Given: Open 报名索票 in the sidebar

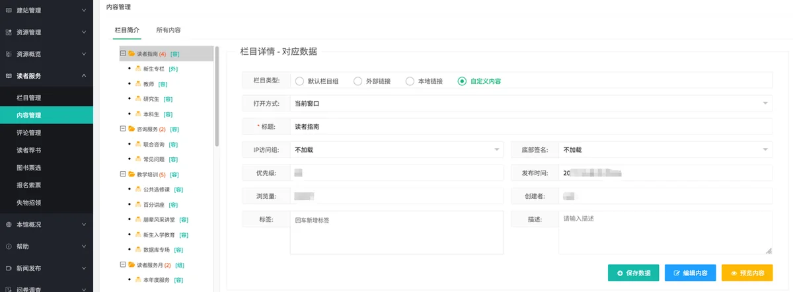Looking at the screenshot, I should pos(46,185).
